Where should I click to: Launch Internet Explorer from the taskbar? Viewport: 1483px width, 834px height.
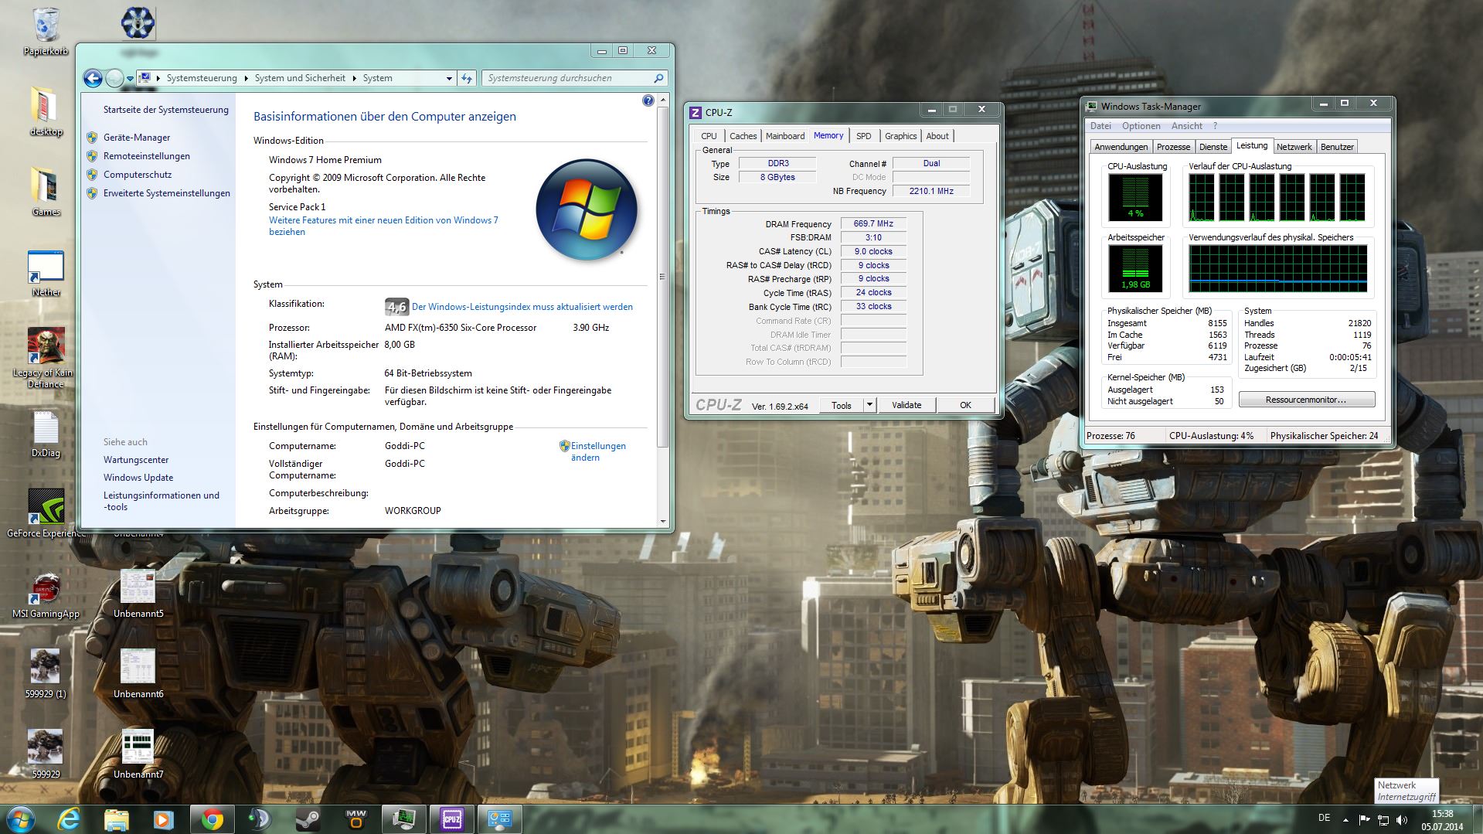(69, 819)
